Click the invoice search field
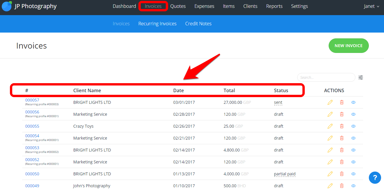Viewport: 384px width, 189px height. 326,77
